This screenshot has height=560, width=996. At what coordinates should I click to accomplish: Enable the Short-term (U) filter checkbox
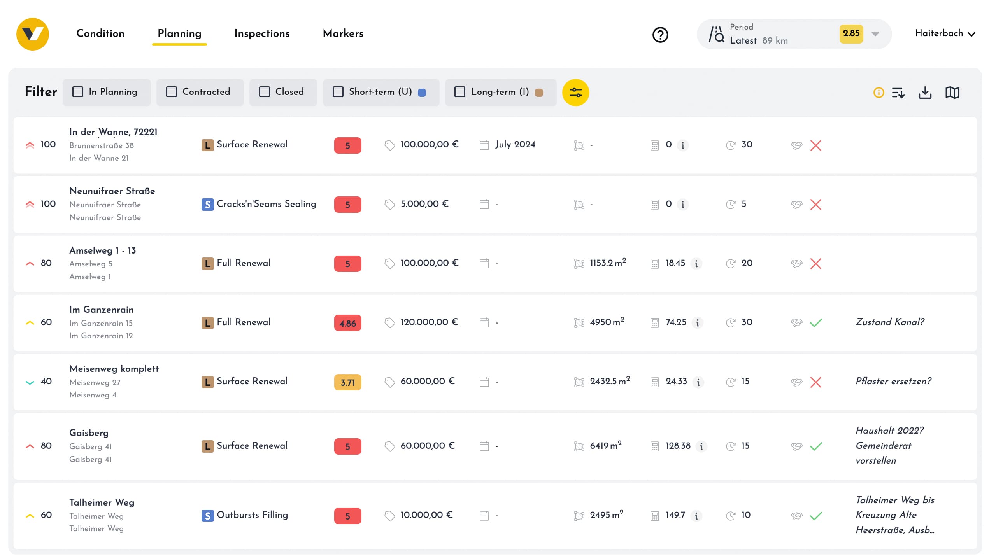tap(338, 92)
